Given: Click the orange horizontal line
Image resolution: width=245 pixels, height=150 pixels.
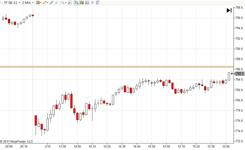Looking at the screenshot, I should point(117,67).
